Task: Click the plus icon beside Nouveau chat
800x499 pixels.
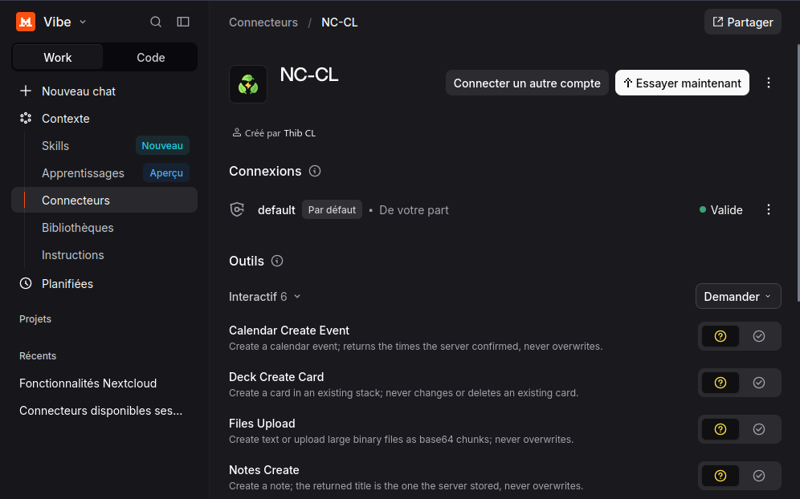Action: [x=26, y=91]
